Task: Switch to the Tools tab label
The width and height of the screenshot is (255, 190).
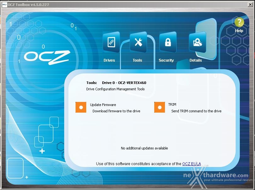Action: [x=137, y=60]
